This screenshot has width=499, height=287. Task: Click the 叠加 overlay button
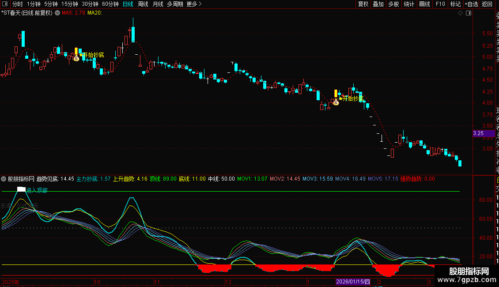(378, 4)
